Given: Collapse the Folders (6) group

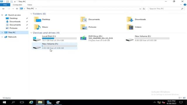Looking at the screenshot, I should pos(31,14).
